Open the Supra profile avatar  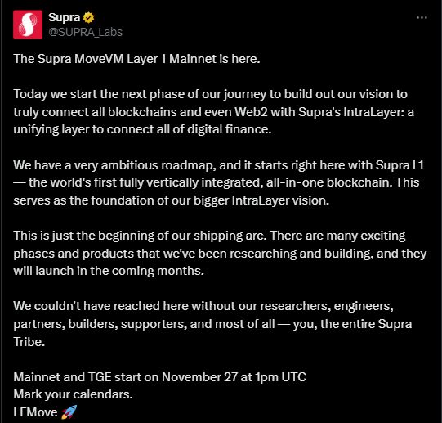(28, 25)
